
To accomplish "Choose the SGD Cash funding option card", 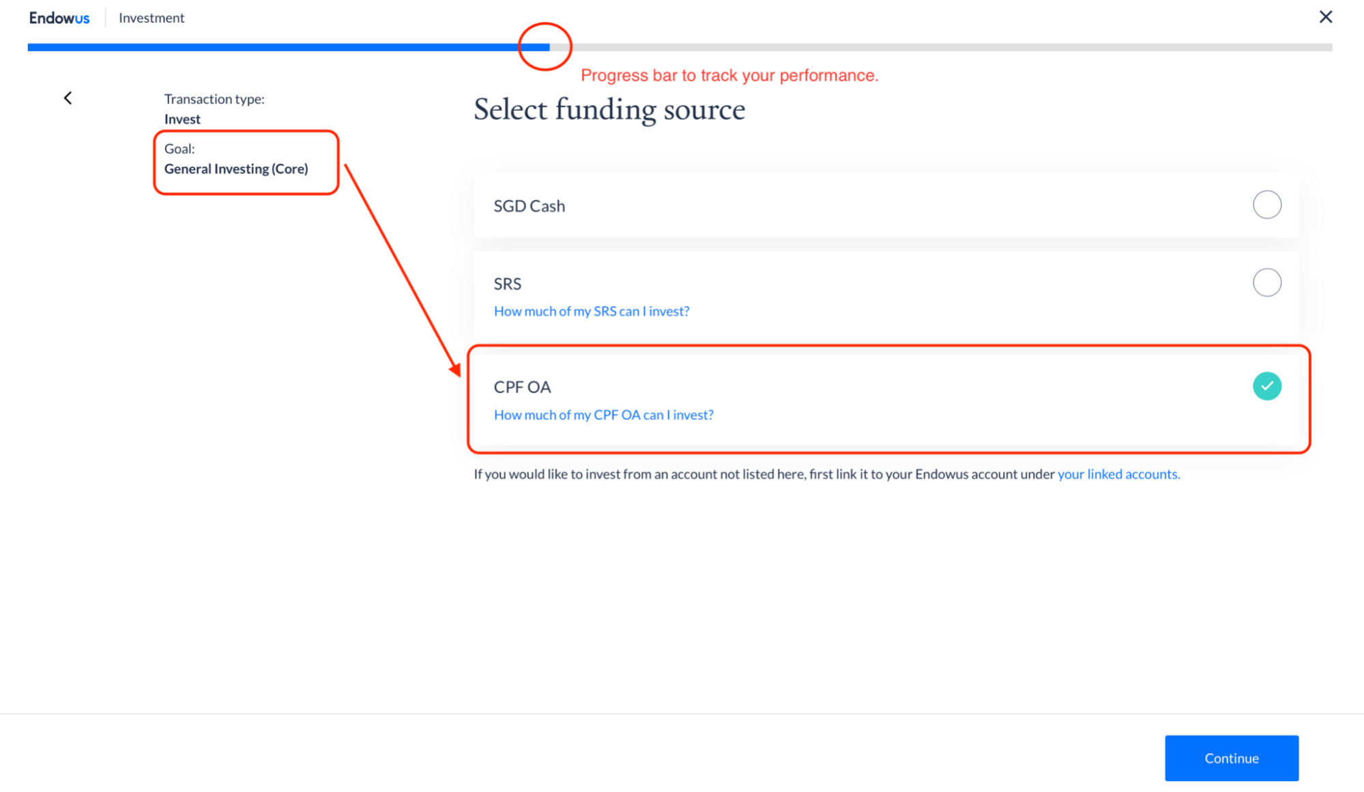I will click(886, 206).
